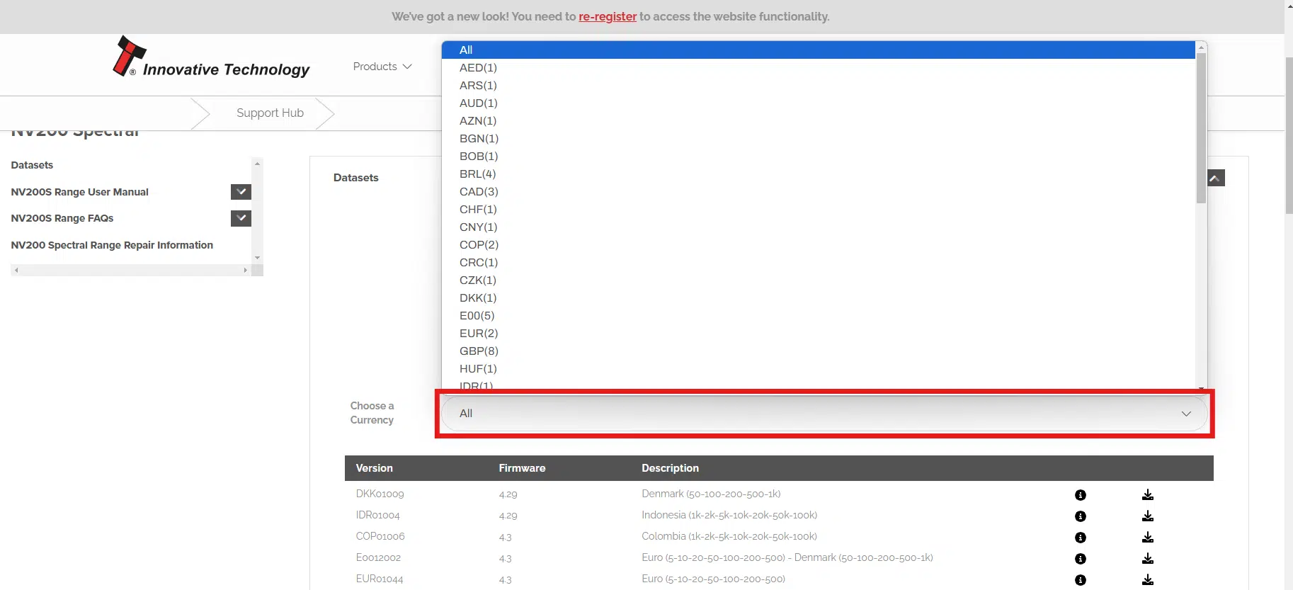Show info for the DKK01009 dataset

1080,495
